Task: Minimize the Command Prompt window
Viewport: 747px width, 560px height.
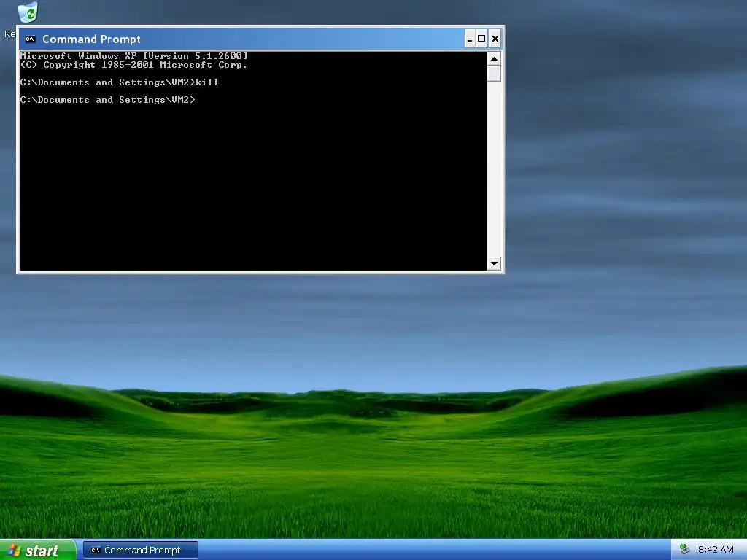Action: pyautogui.click(x=469, y=39)
